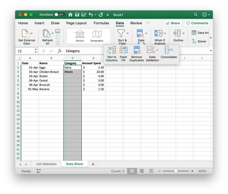
Task: Expand the Data Validation dropdown arrow
Action: (157, 50)
